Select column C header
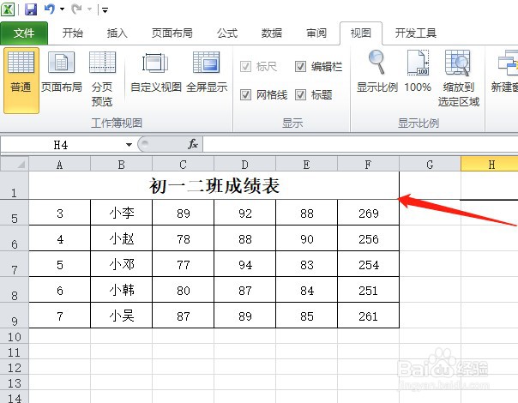518x403 pixels. pos(183,164)
